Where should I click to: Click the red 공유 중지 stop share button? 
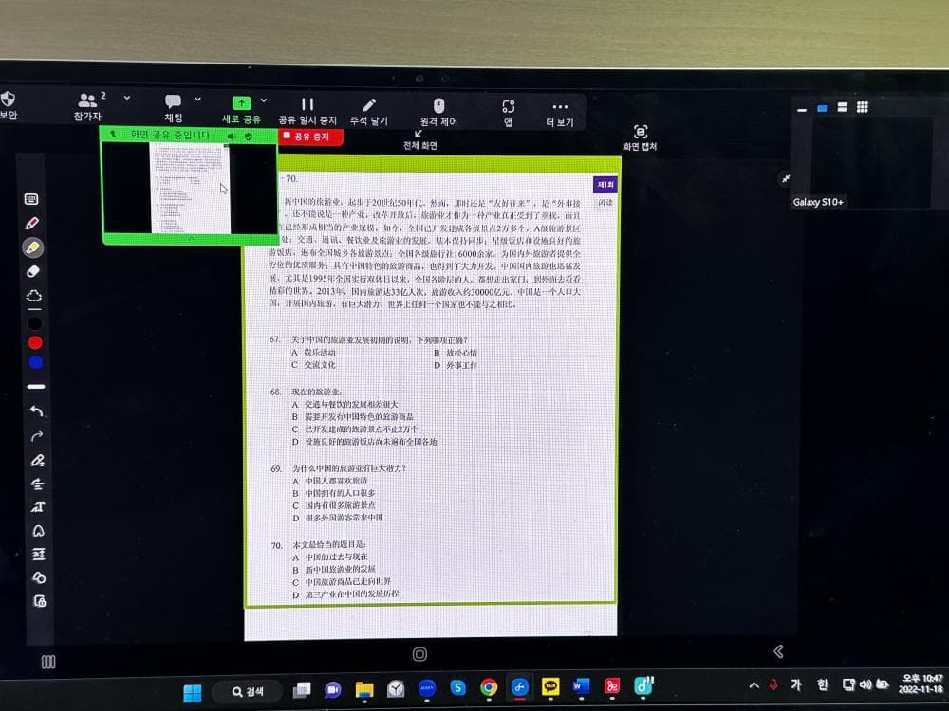(310, 137)
